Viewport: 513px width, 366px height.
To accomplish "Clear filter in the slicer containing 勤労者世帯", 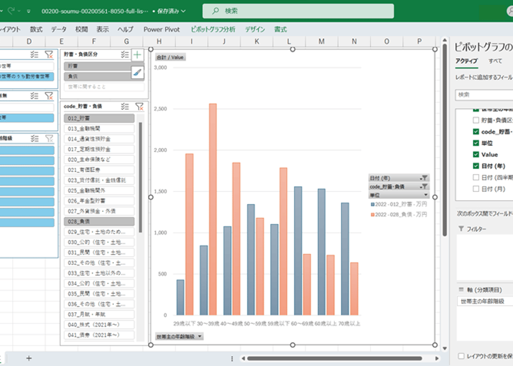I will click(x=49, y=54).
